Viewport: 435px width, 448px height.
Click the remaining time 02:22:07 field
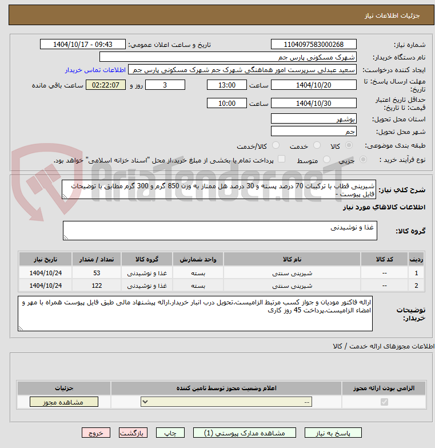pos(106,85)
